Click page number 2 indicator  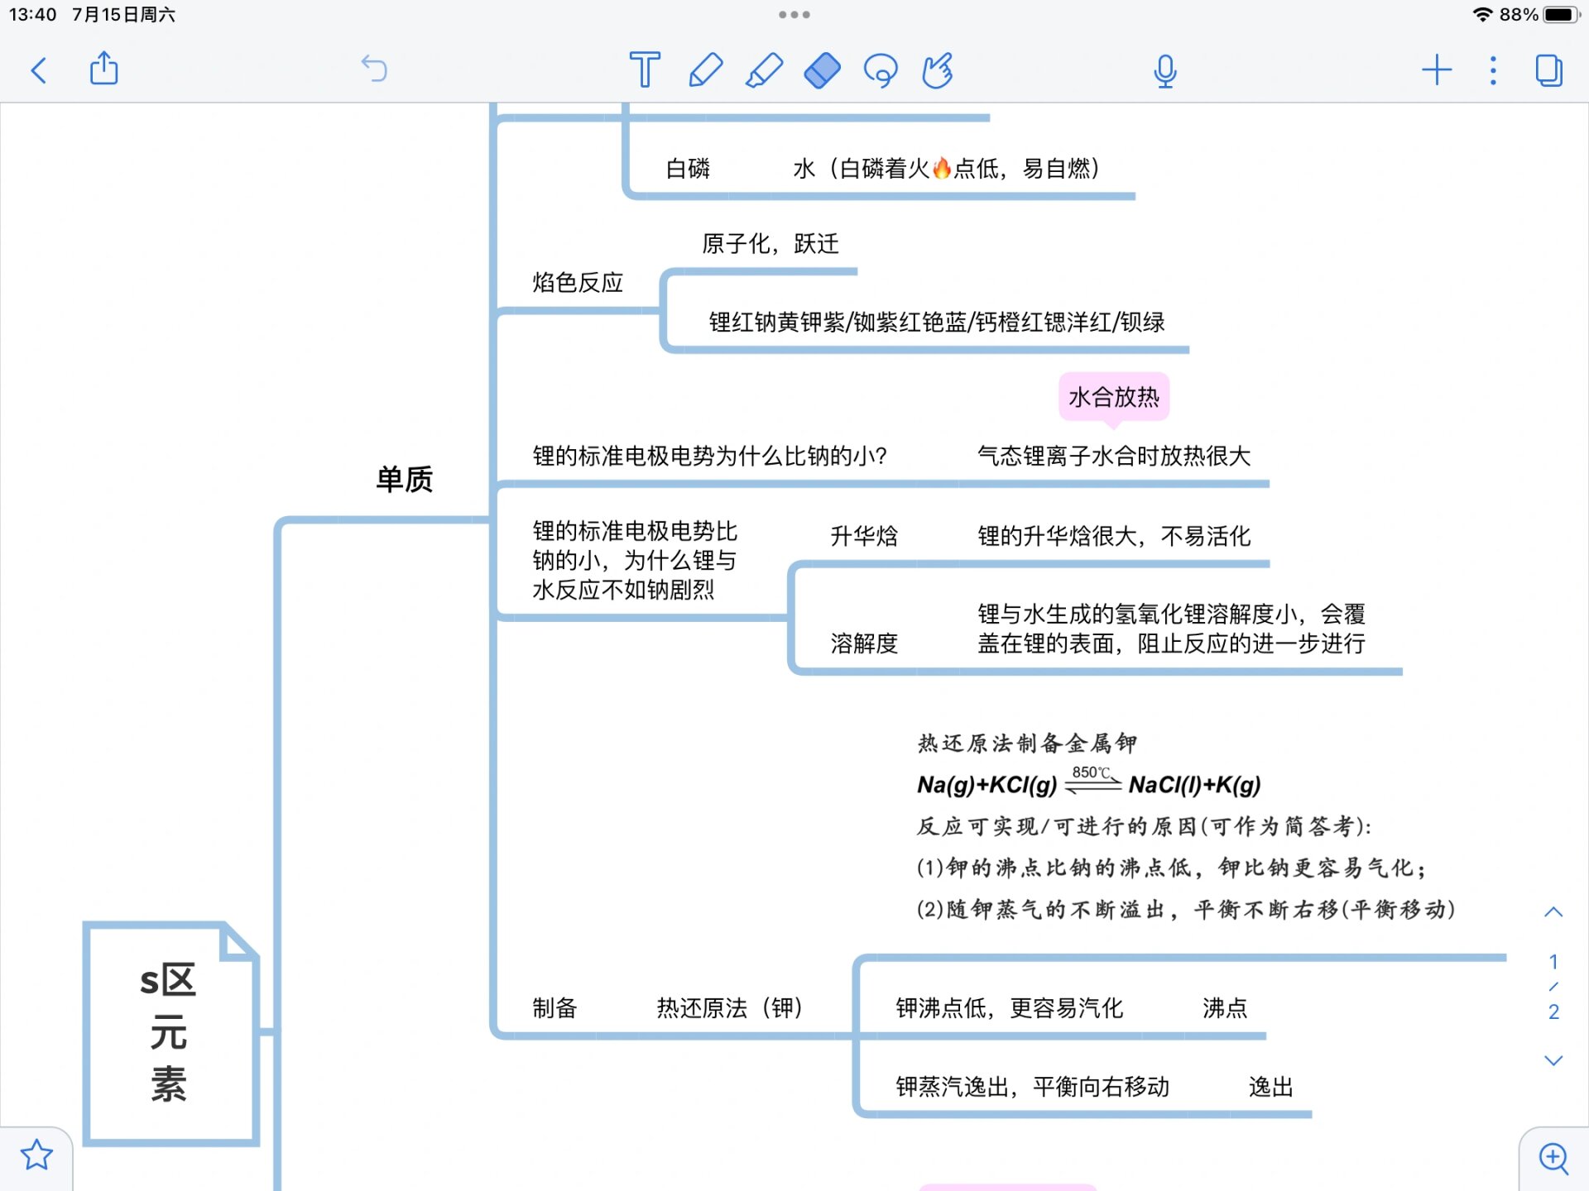point(1553,1012)
